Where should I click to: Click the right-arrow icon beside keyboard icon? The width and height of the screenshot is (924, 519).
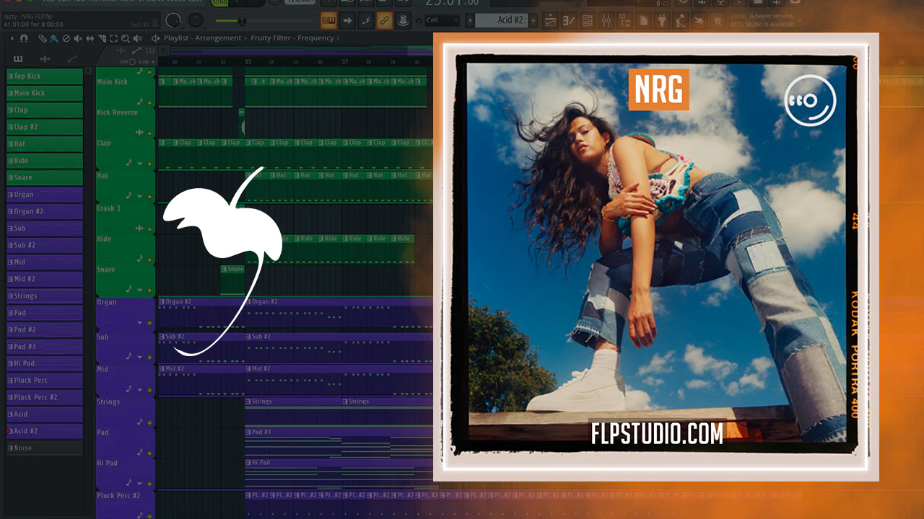[x=347, y=20]
